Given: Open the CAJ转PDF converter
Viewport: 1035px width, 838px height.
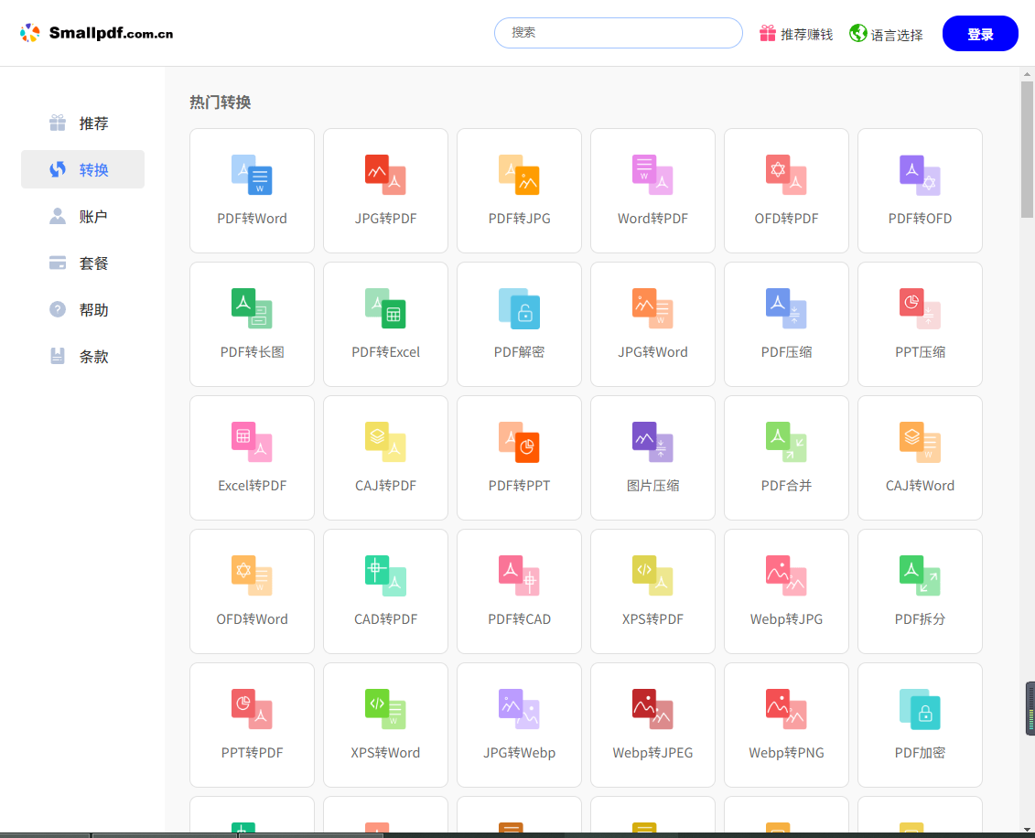Looking at the screenshot, I should click(x=385, y=458).
